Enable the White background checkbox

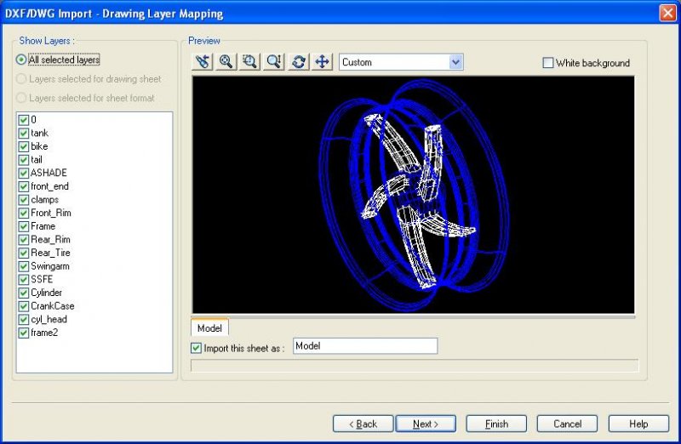pyautogui.click(x=548, y=63)
